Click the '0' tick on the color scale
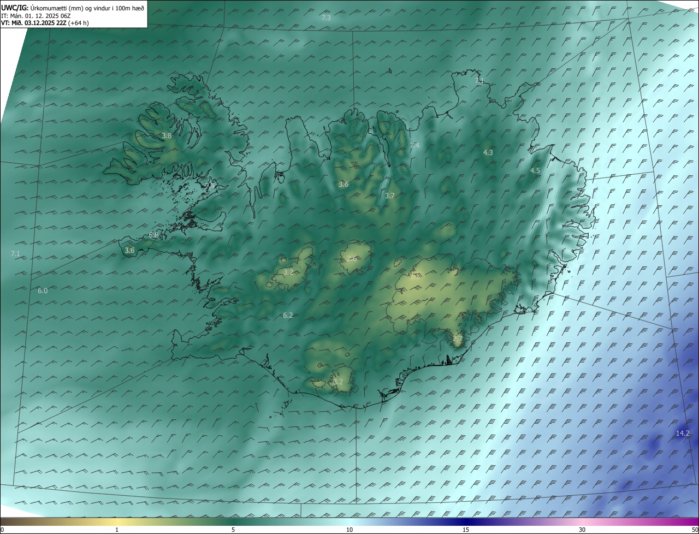 2,530
